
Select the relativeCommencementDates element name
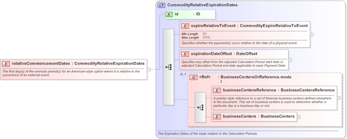click(41, 63)
